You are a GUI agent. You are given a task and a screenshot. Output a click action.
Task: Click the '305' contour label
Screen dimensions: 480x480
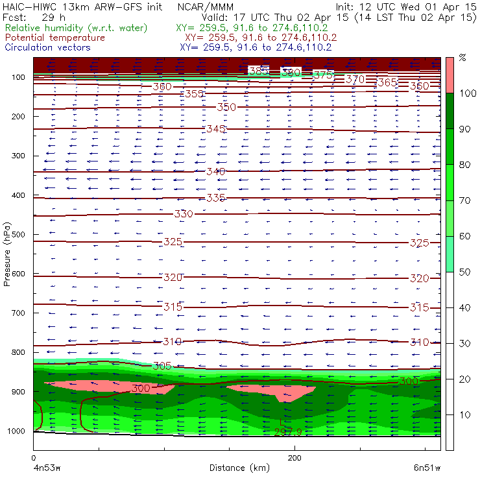(x=162, y=366)
